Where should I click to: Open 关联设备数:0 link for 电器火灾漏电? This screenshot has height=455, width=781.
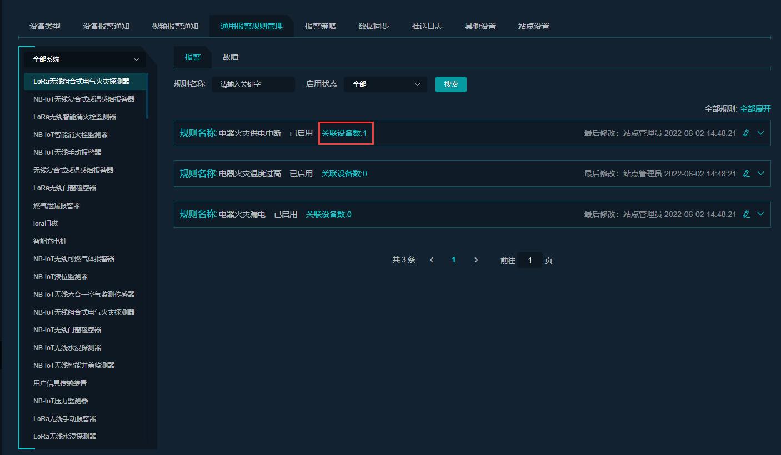(329, 214)
